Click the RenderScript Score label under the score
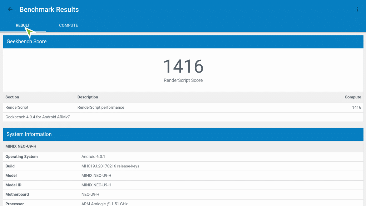This screenshot has width=366, height=206. click(183, 80)
